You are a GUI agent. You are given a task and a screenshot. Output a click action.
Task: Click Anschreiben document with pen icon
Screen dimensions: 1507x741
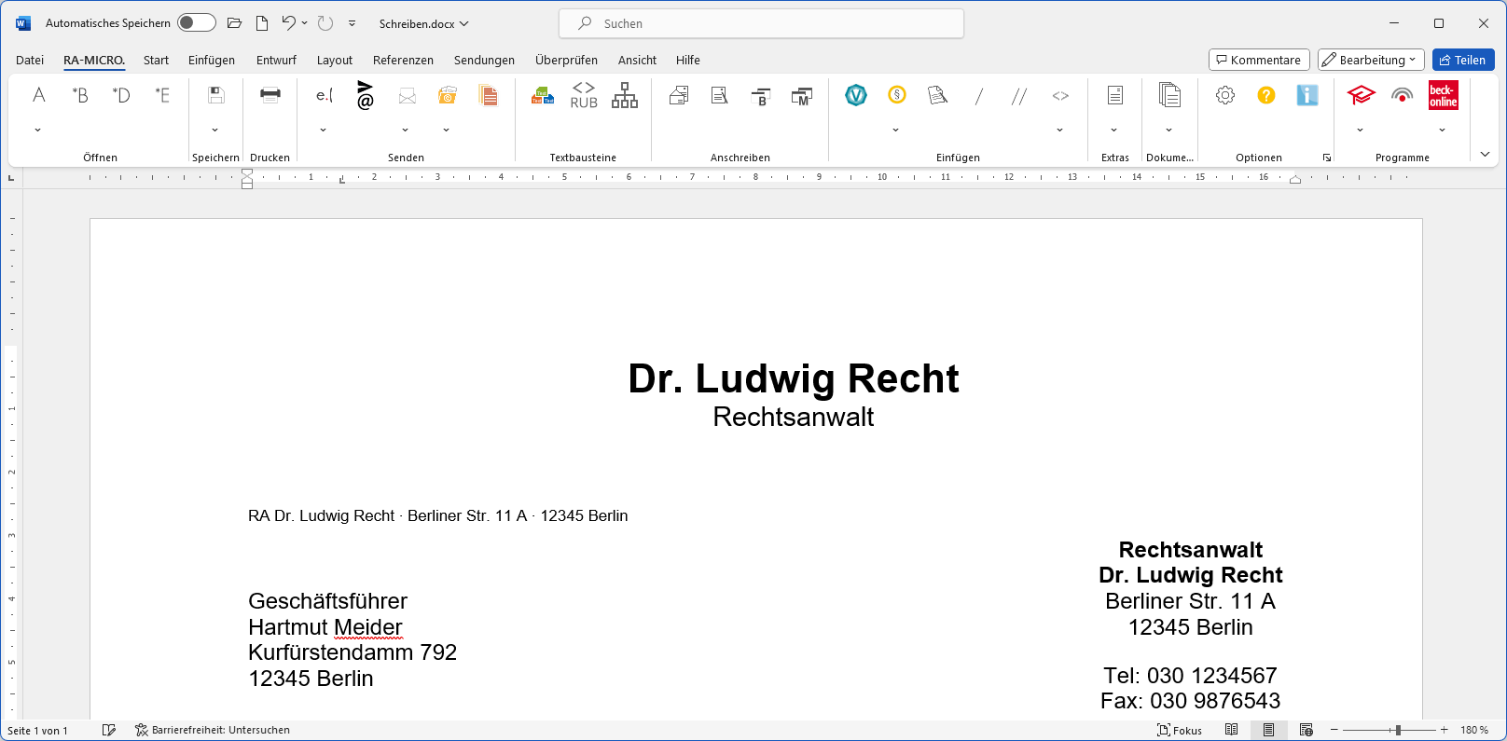tap(720, 95)
